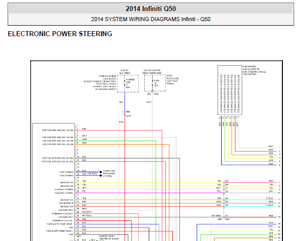
Task: Select the "FLEXRAY COMM-L" terminal label
Action: point(64,193)
